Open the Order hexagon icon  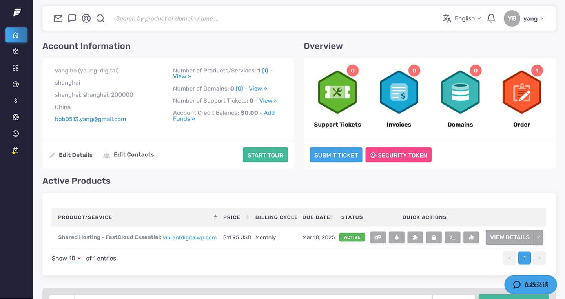(522, 92)
